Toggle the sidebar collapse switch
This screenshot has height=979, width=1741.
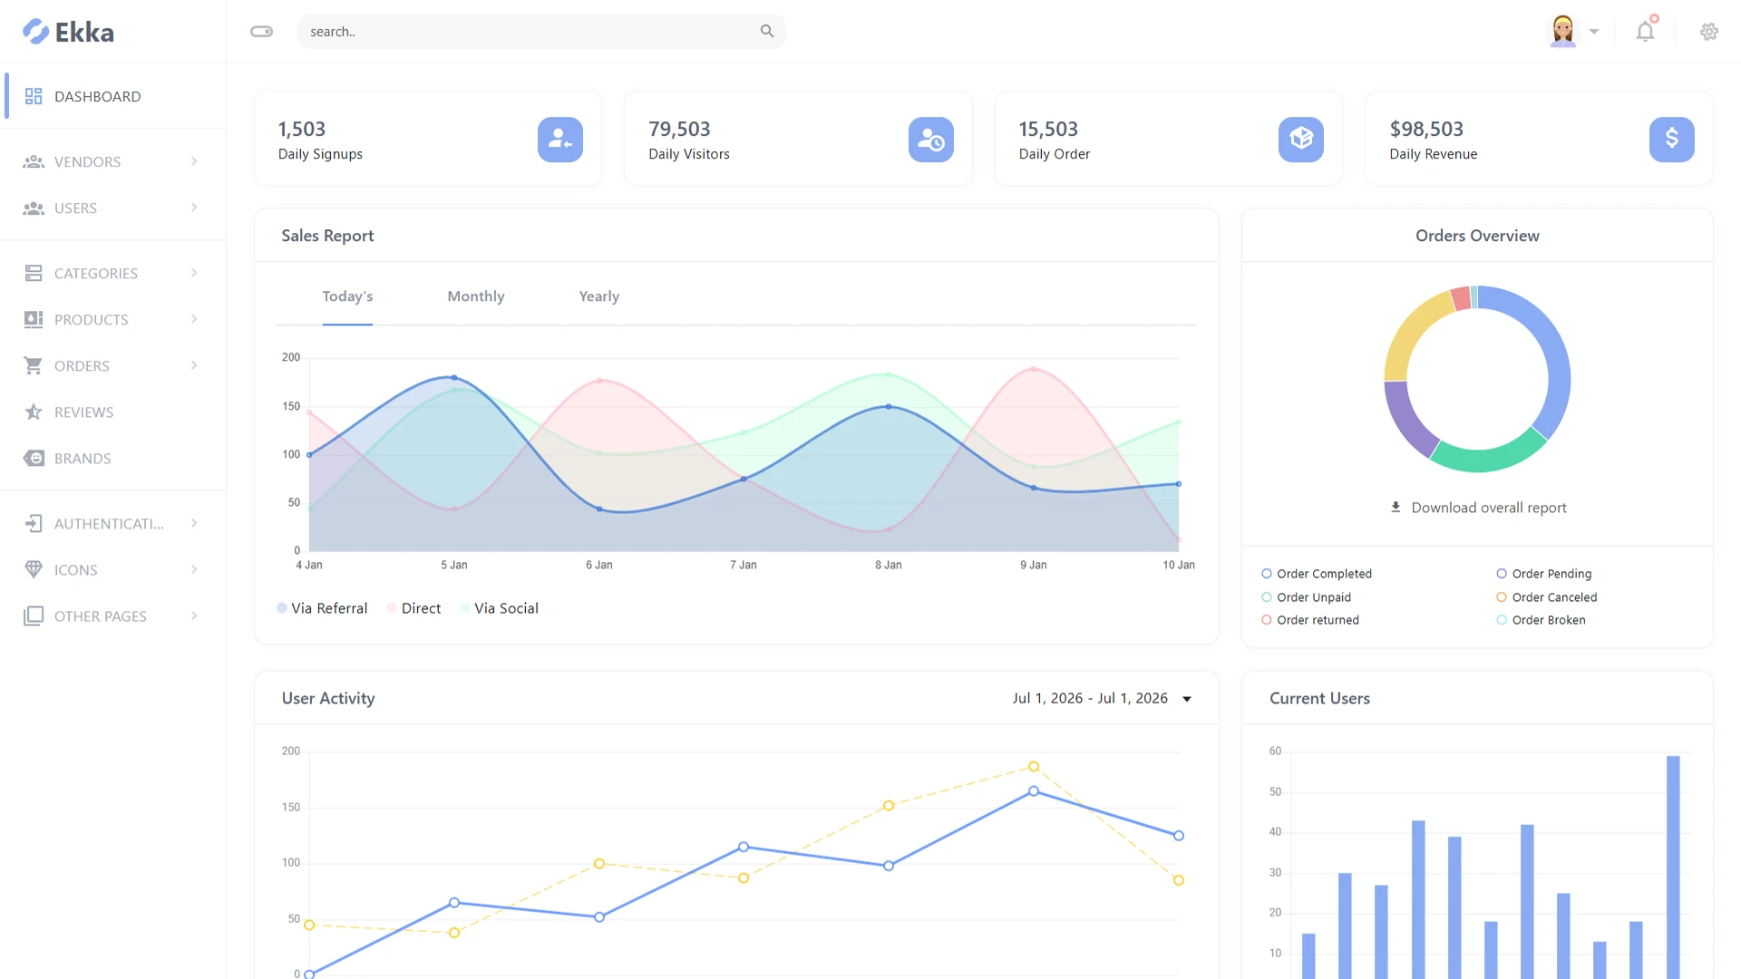(262, 32)
